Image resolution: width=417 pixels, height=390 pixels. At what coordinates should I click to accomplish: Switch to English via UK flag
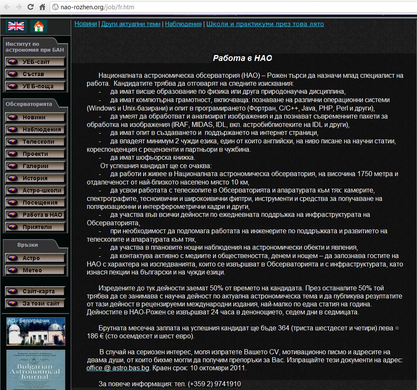pyautogui.click(x=16, y=26)
